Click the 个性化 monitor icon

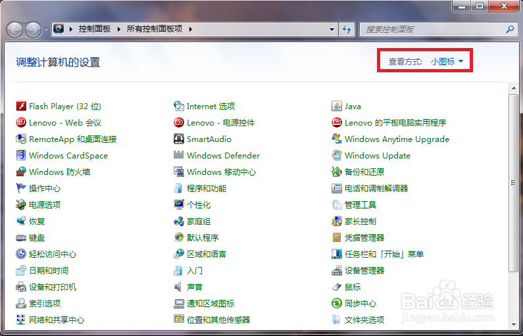point(179,204)
